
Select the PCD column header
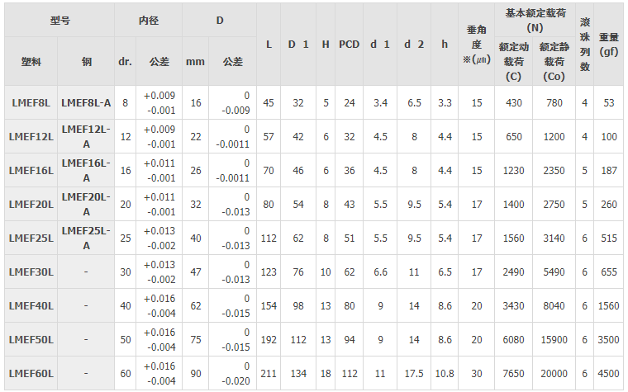[x=349, y=44]
